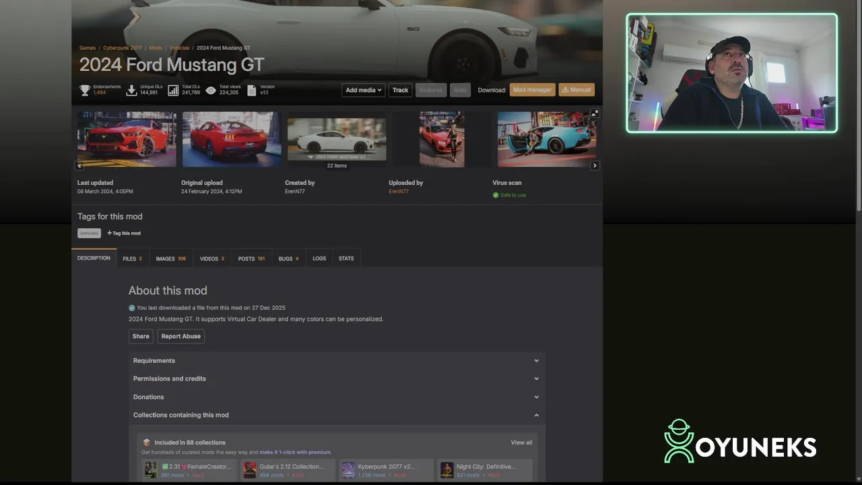The width and height of the screenshot is (862, 485).
Task: Switch to the Description tab
Action: click(x=94, y=258)
